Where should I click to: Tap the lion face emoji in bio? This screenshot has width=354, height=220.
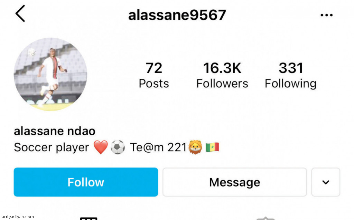pos(196,147)
